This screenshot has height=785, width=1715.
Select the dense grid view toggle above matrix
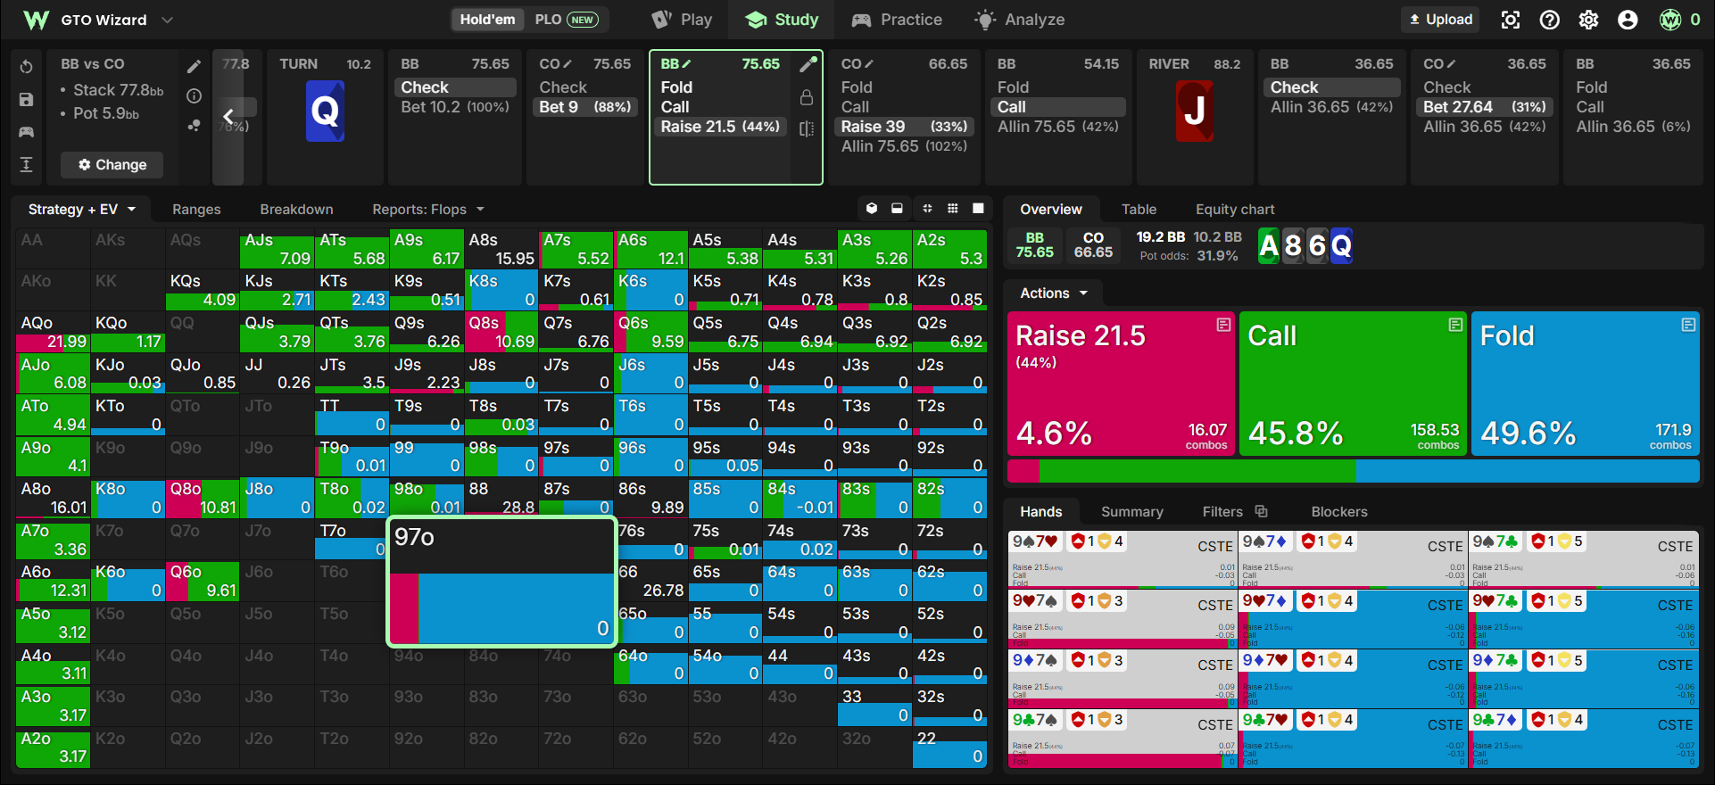pyautogui.click(x=953, y=209)
